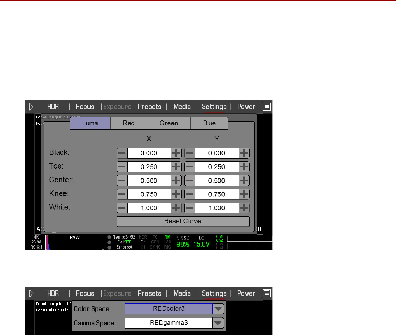
Task: Decrease Toe Y value with minus
Action: click(x=190, y=166)
